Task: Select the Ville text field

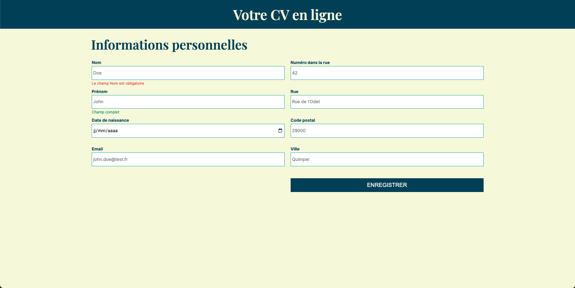Action: (x=387, y=159)
